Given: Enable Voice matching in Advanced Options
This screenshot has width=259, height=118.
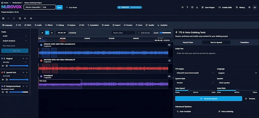Looking at the screenshot, I should [226, 111].
